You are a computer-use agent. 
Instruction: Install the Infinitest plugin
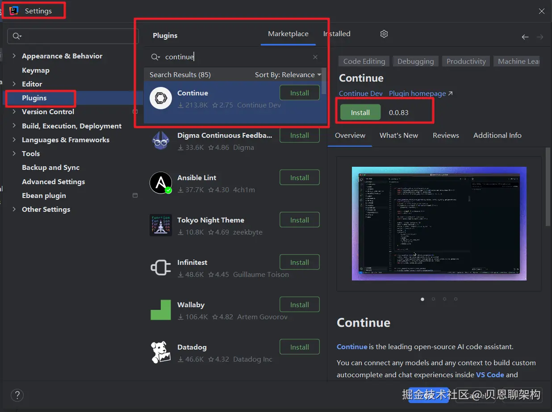click(x=300, y=263)
